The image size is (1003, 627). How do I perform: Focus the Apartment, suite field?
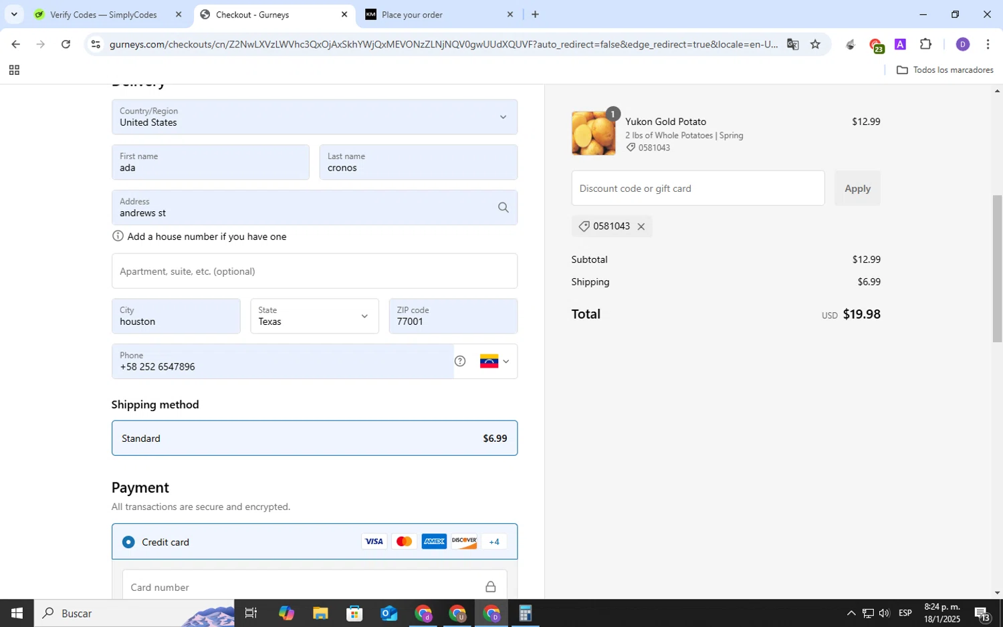point(314,271)
